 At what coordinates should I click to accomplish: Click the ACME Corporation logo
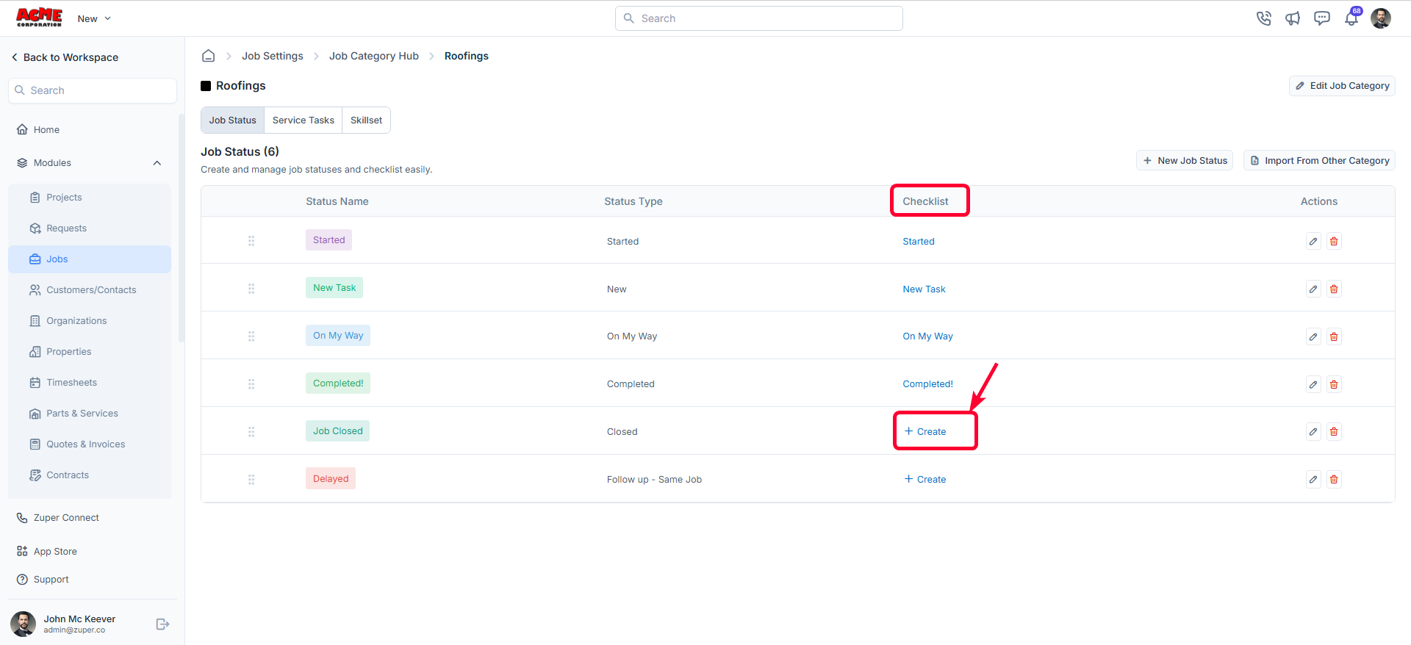[39, 18]
